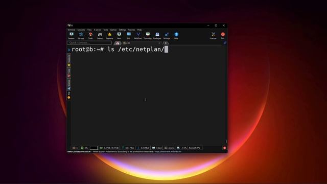
Task: Open a new tab with plus button
Action: click(x=166, y=43)
